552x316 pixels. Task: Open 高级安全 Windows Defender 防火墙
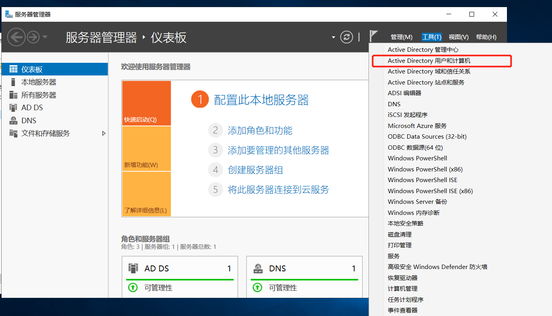[x=437, y=267]
